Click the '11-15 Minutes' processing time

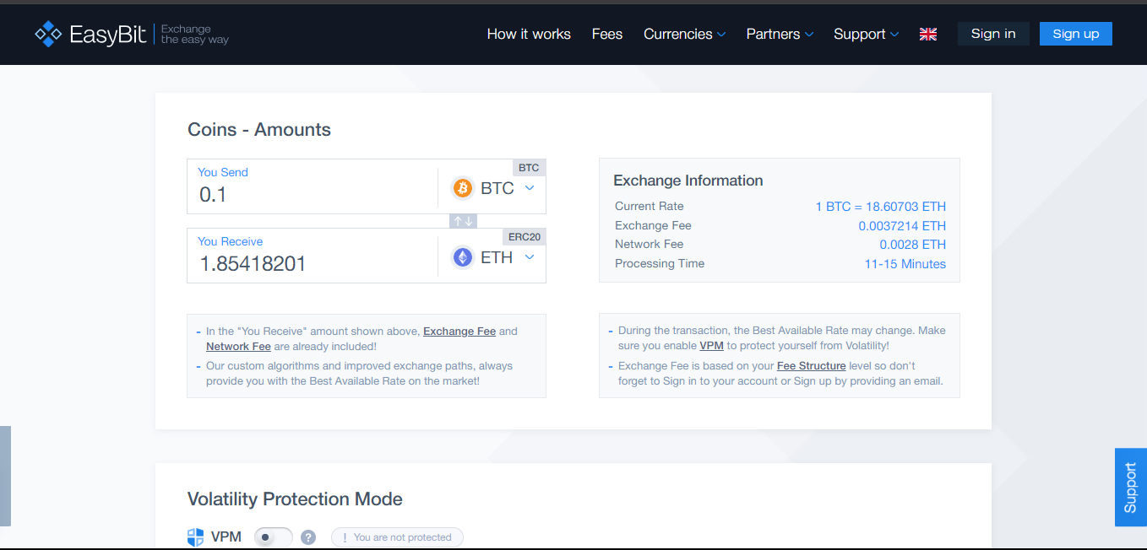pyautogui.click(x=905, y=264)
